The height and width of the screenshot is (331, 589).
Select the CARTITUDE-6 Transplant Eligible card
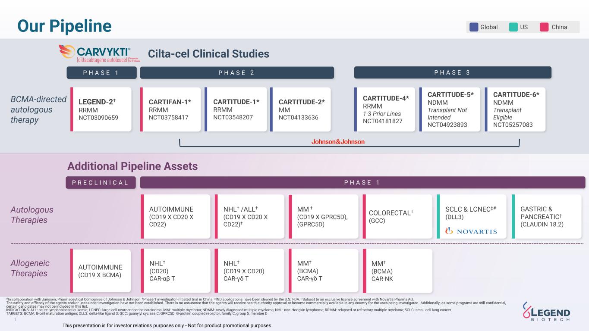coord(515,109)
